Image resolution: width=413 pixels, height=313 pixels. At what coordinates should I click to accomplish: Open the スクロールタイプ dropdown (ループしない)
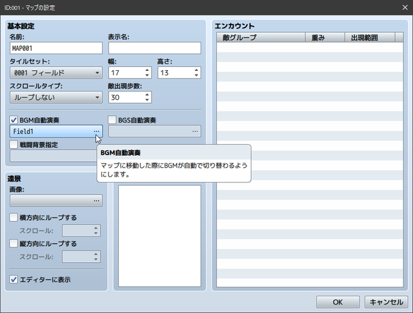tap(56, 97)
